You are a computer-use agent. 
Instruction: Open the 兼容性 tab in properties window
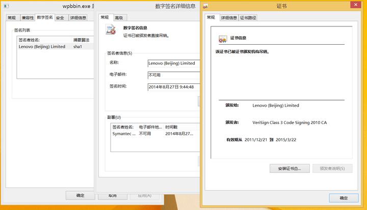click(28, 18)
